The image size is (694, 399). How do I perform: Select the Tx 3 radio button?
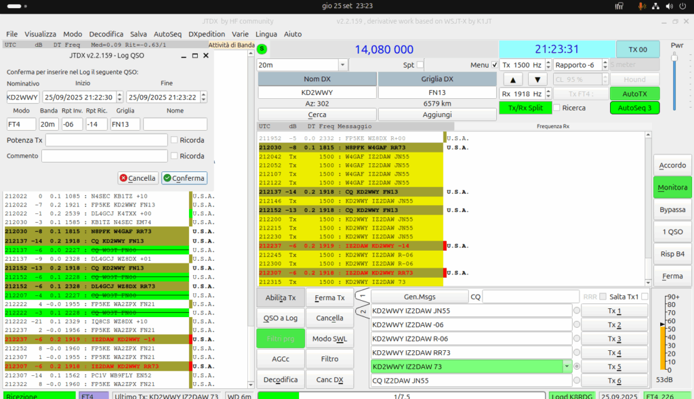[576, 339]
